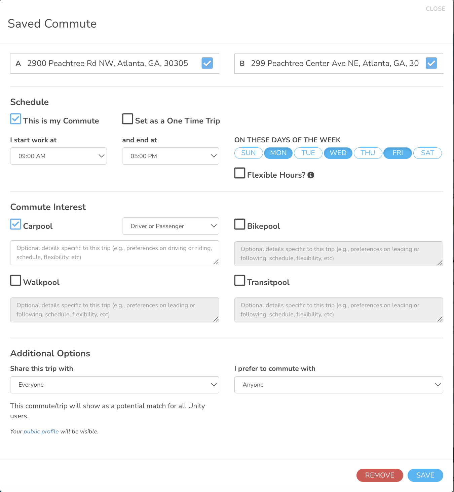Click the Flexible Hours info icon
Image resolution: width=454 pixels, height=492 pixels.
click(x=311, y=175)
